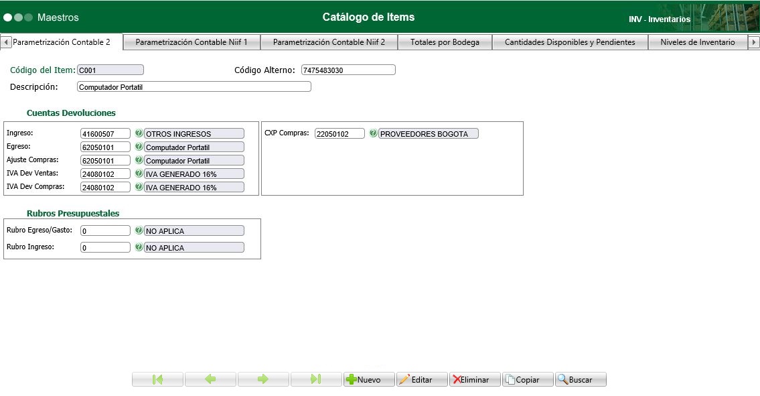760x396 pixels.
Task: Click Egreso's Computador Portatil description box
Action: pyautogui.click(x=194, y=147)
